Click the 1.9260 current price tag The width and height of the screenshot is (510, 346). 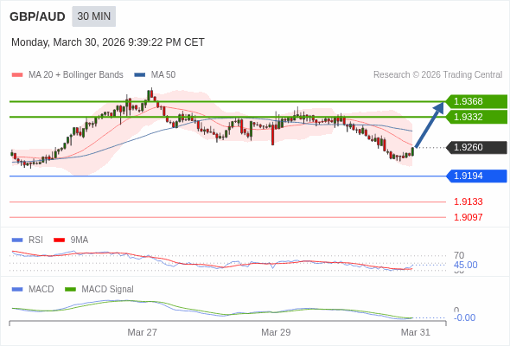(x=476, y=147)
